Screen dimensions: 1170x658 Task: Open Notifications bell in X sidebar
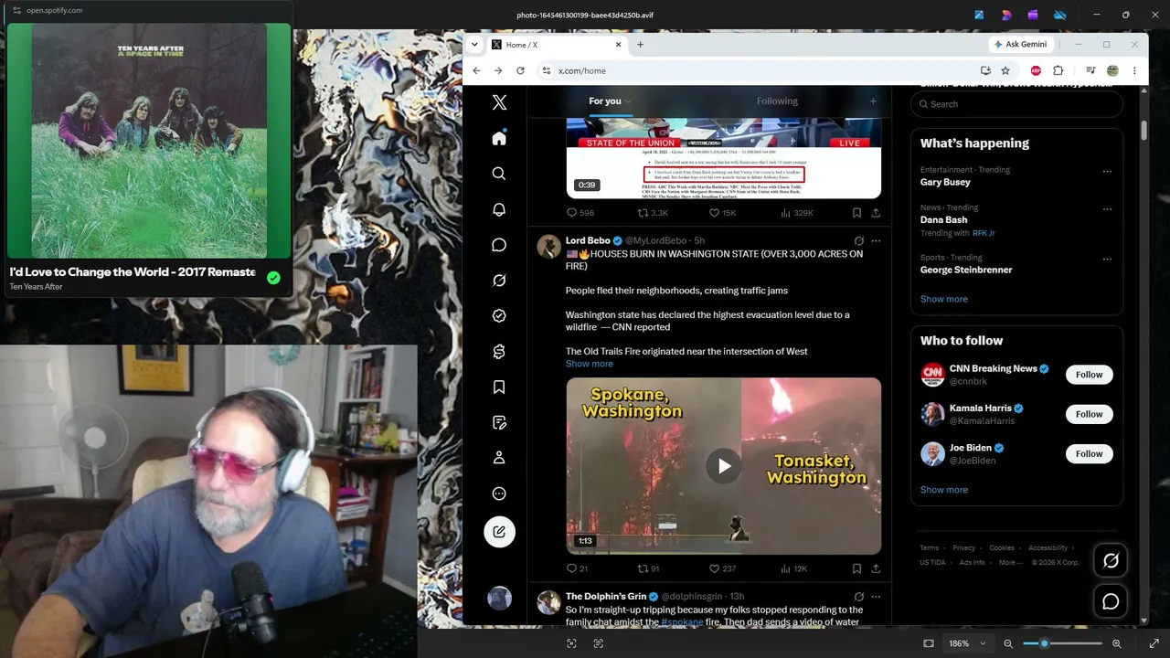[x=499, y=209]
